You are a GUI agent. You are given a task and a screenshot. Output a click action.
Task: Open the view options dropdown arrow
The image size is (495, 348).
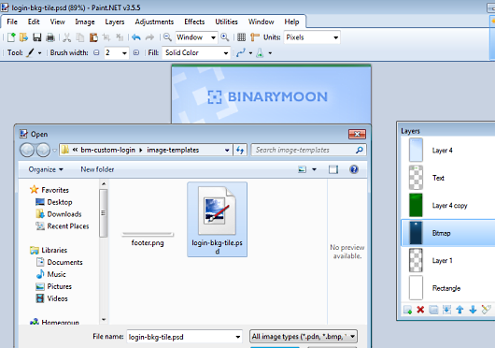(314, 169)
